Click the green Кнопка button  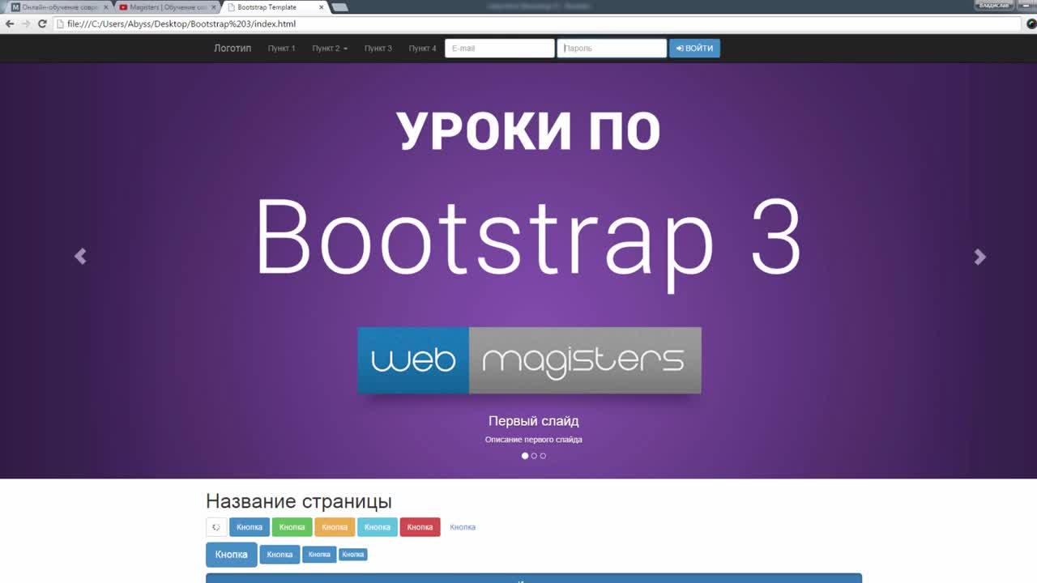click(x=292, y=527)
